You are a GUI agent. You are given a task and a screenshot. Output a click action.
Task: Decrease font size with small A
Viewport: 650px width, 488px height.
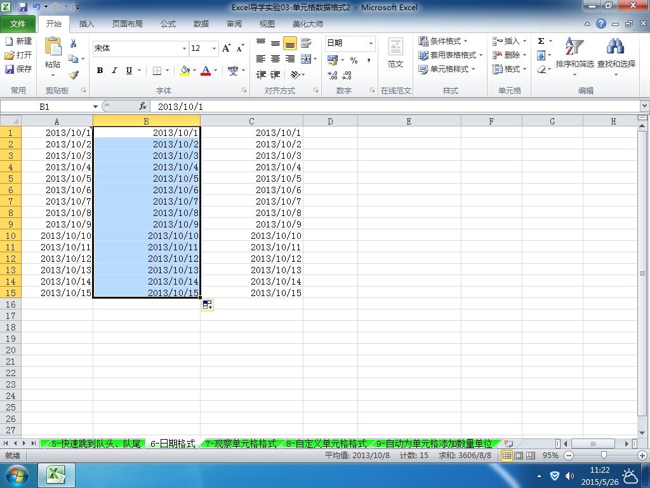pos(241,48)
